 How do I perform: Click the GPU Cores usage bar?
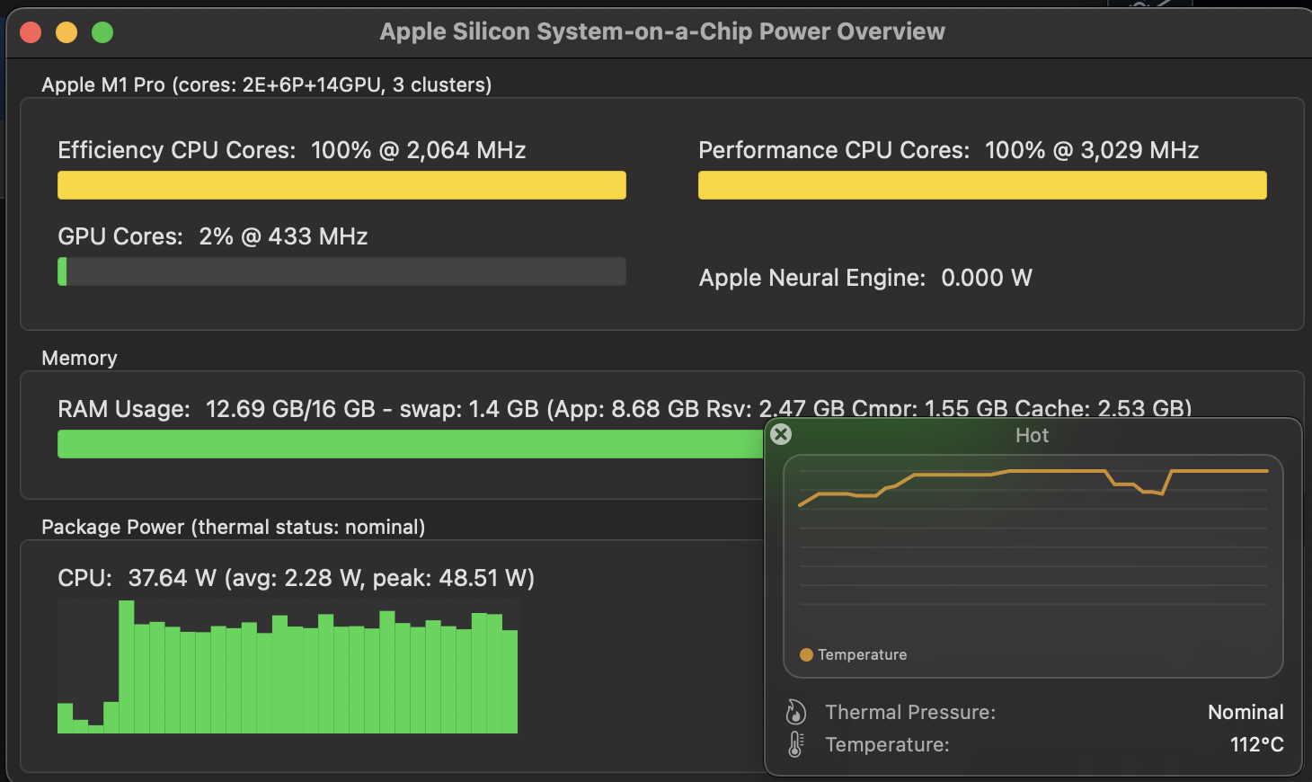tap(341, 271)
